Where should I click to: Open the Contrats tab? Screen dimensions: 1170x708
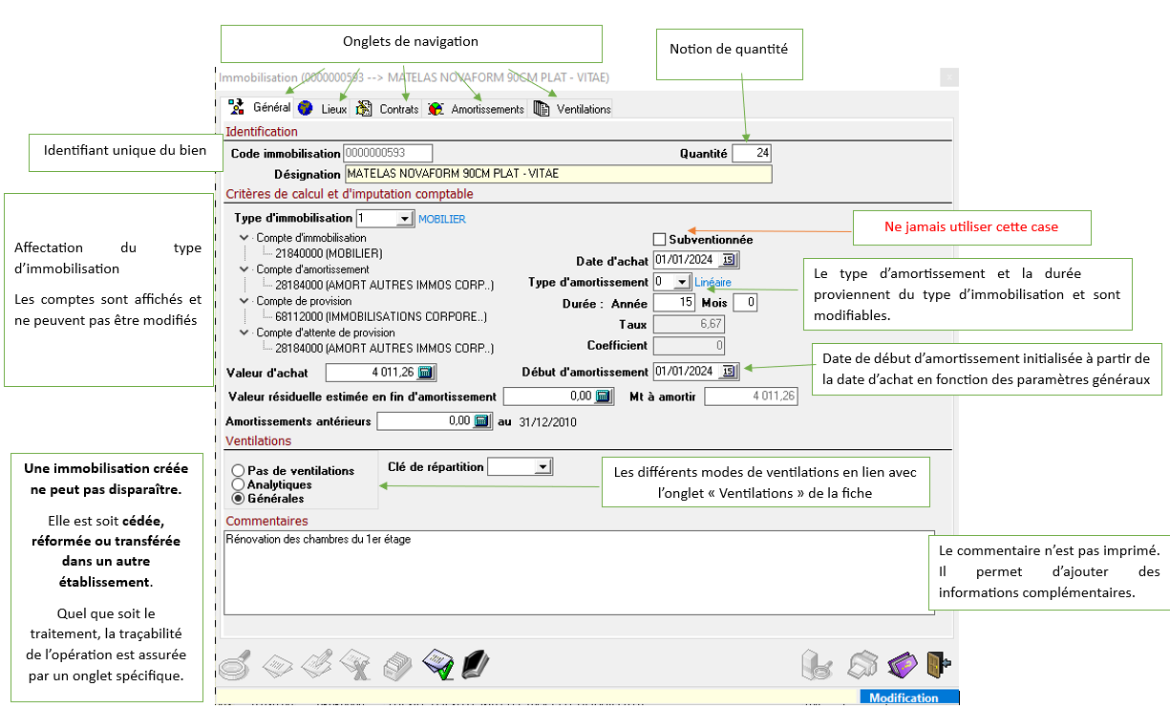[x=388, y=109]
